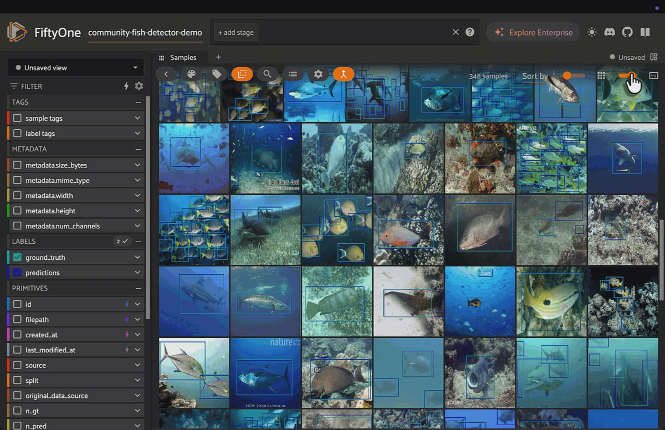Open the color scheme palette

(x=191, y=74)
